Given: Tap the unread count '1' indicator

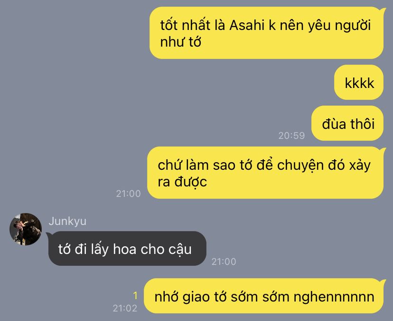Looking at the screenshot, I should pos(135,296).
